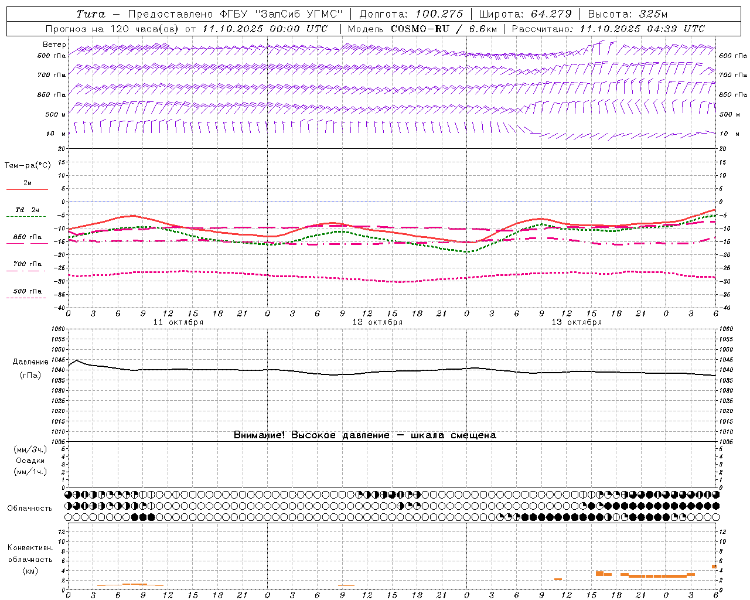Image resolution: width=750 pixels, height=600 pixels.
Task: Click the "Тем-ра(°C)" temperature panel label
Action: [28, 165]
